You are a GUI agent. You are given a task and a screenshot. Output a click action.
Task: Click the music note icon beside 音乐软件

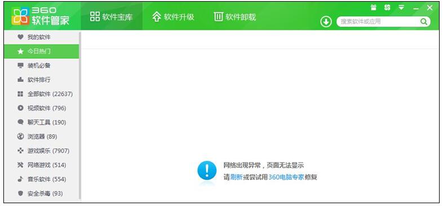tap(20, 179)
